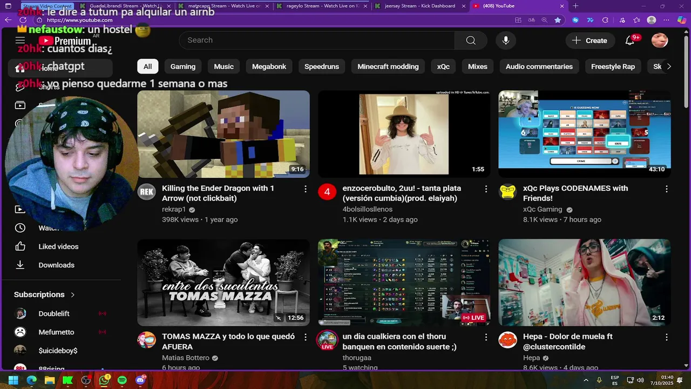Screen dimensions: 691x389
Task: Open Discord from taskbar
Action: tap(140, 380)
